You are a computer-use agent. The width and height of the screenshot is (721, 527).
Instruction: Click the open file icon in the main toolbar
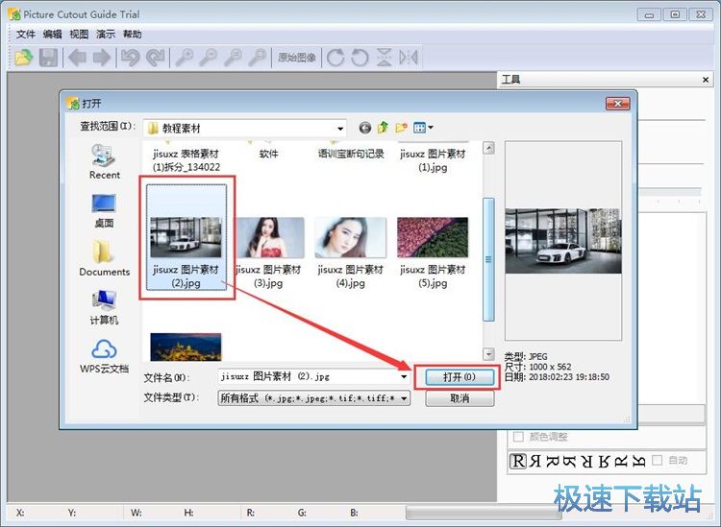23,58
